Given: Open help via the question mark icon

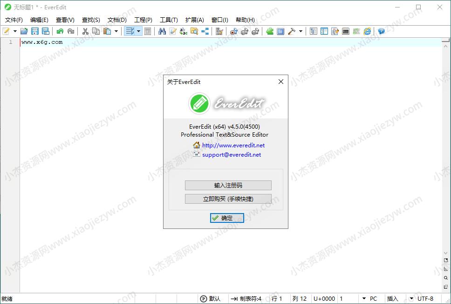Looking at the screenshot, I should click(382, 31).
